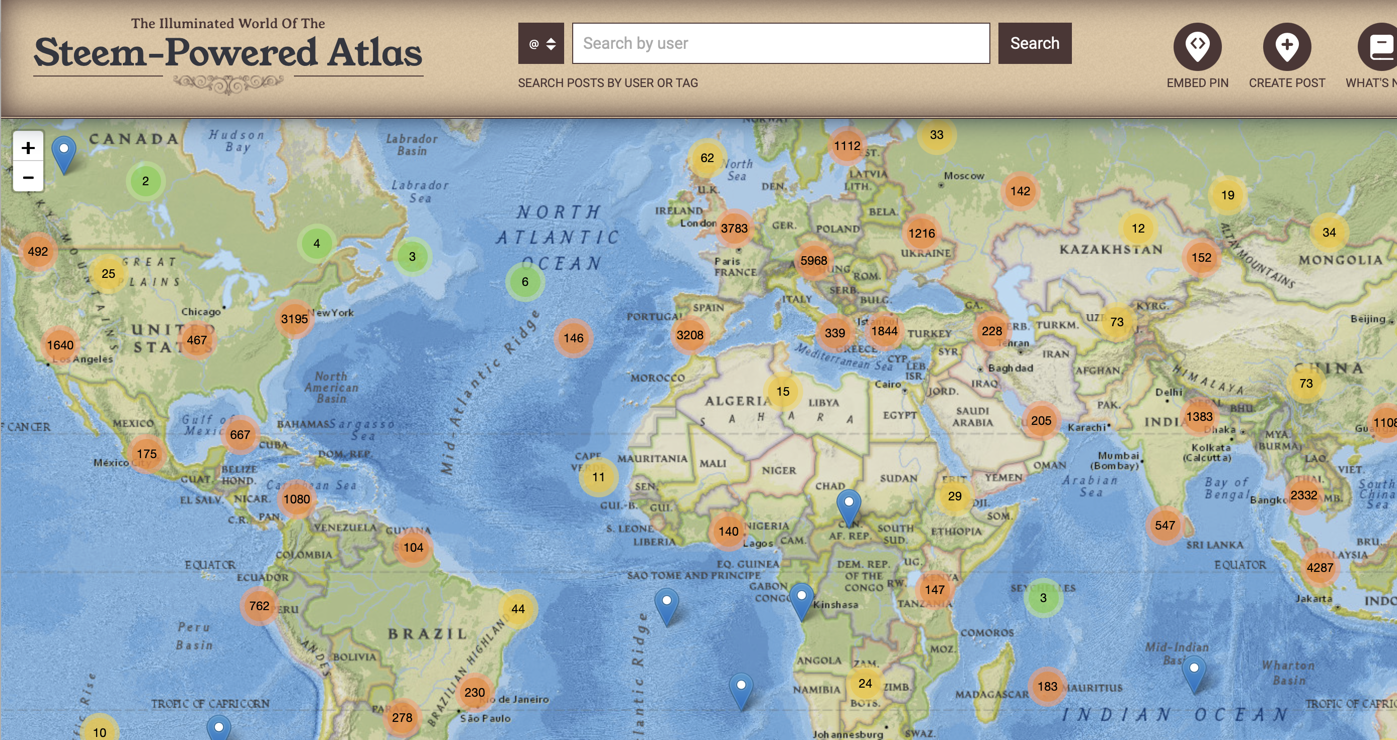This screenshot has width=1397, height=740.
Task: Expand the 467 cluster in the United States
Action: (x=197, y=340)
